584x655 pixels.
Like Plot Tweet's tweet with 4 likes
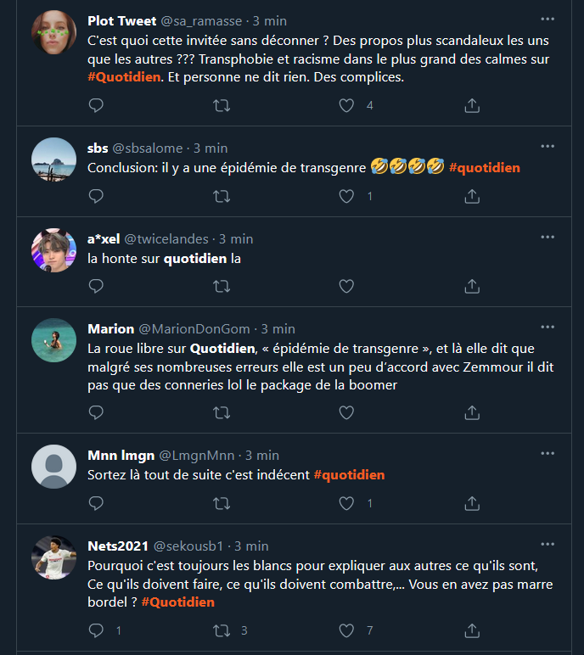tap(346, 105)
